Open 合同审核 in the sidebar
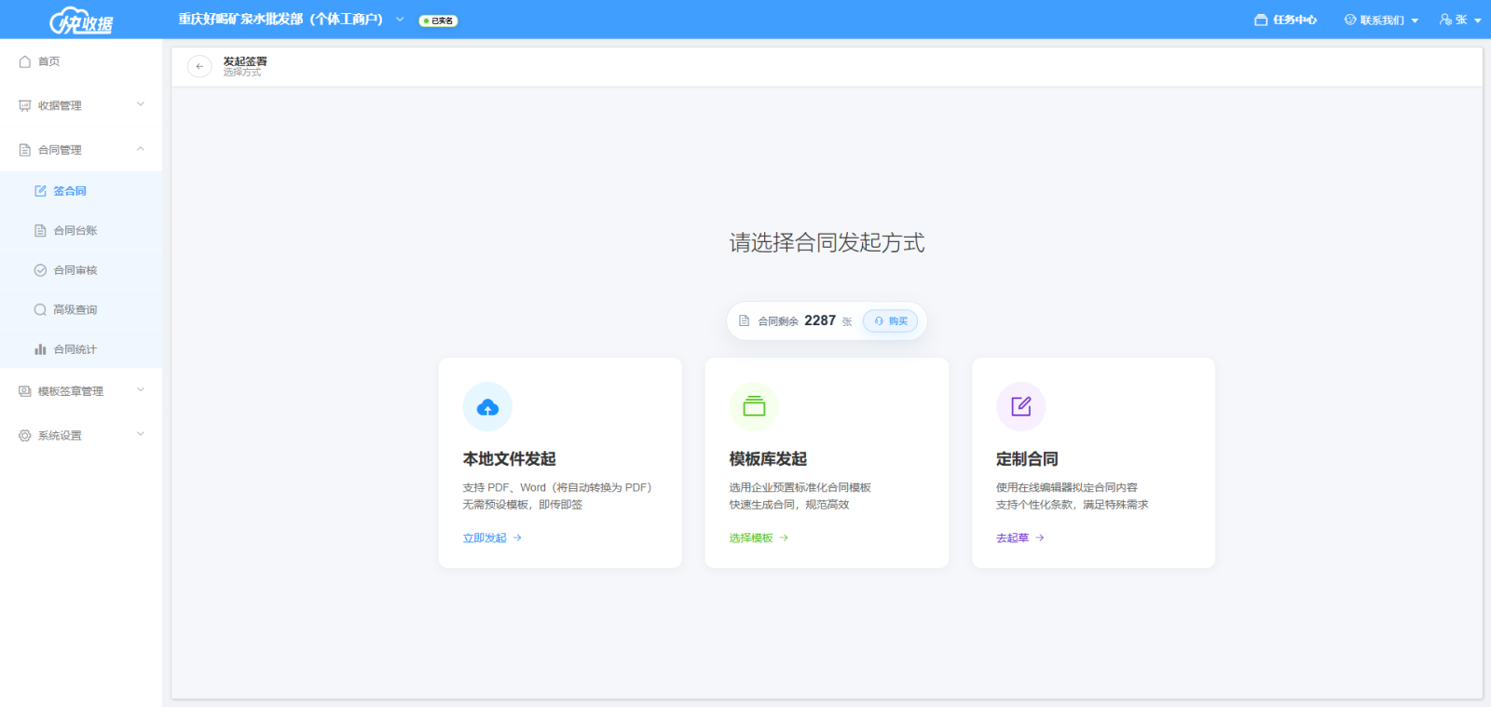1491x707 pixels. click(x=75, y=270)
